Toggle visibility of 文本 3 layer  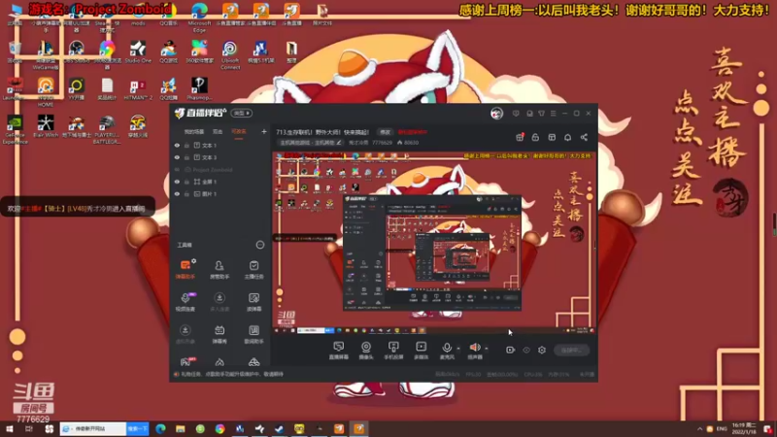(x=177, y=157)
